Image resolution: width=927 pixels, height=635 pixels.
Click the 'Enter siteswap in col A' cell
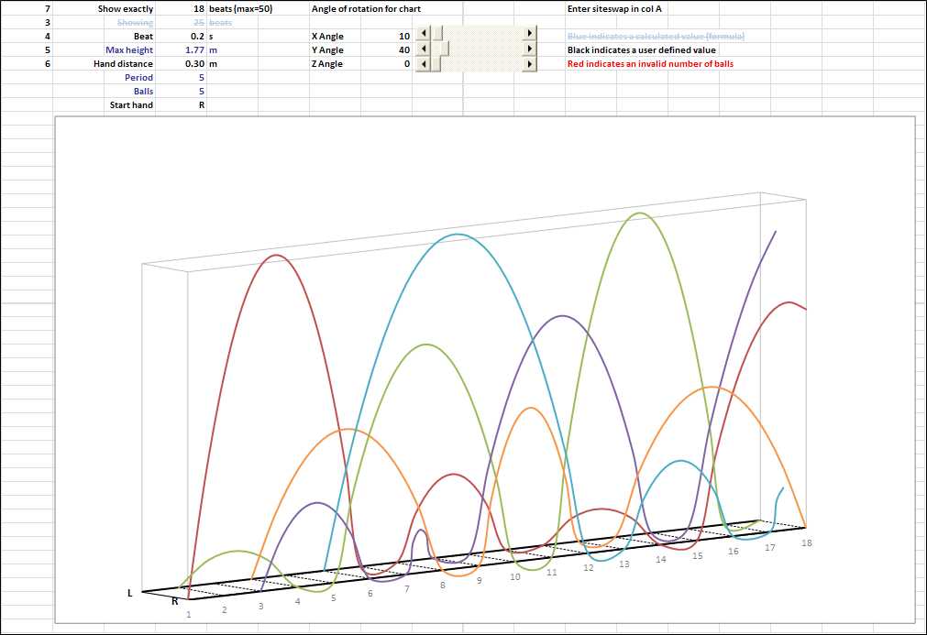click(x=614, y=9)
